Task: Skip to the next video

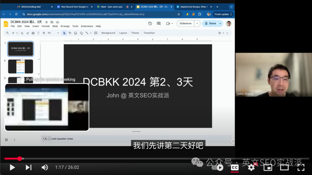Action: pos(29,167)
